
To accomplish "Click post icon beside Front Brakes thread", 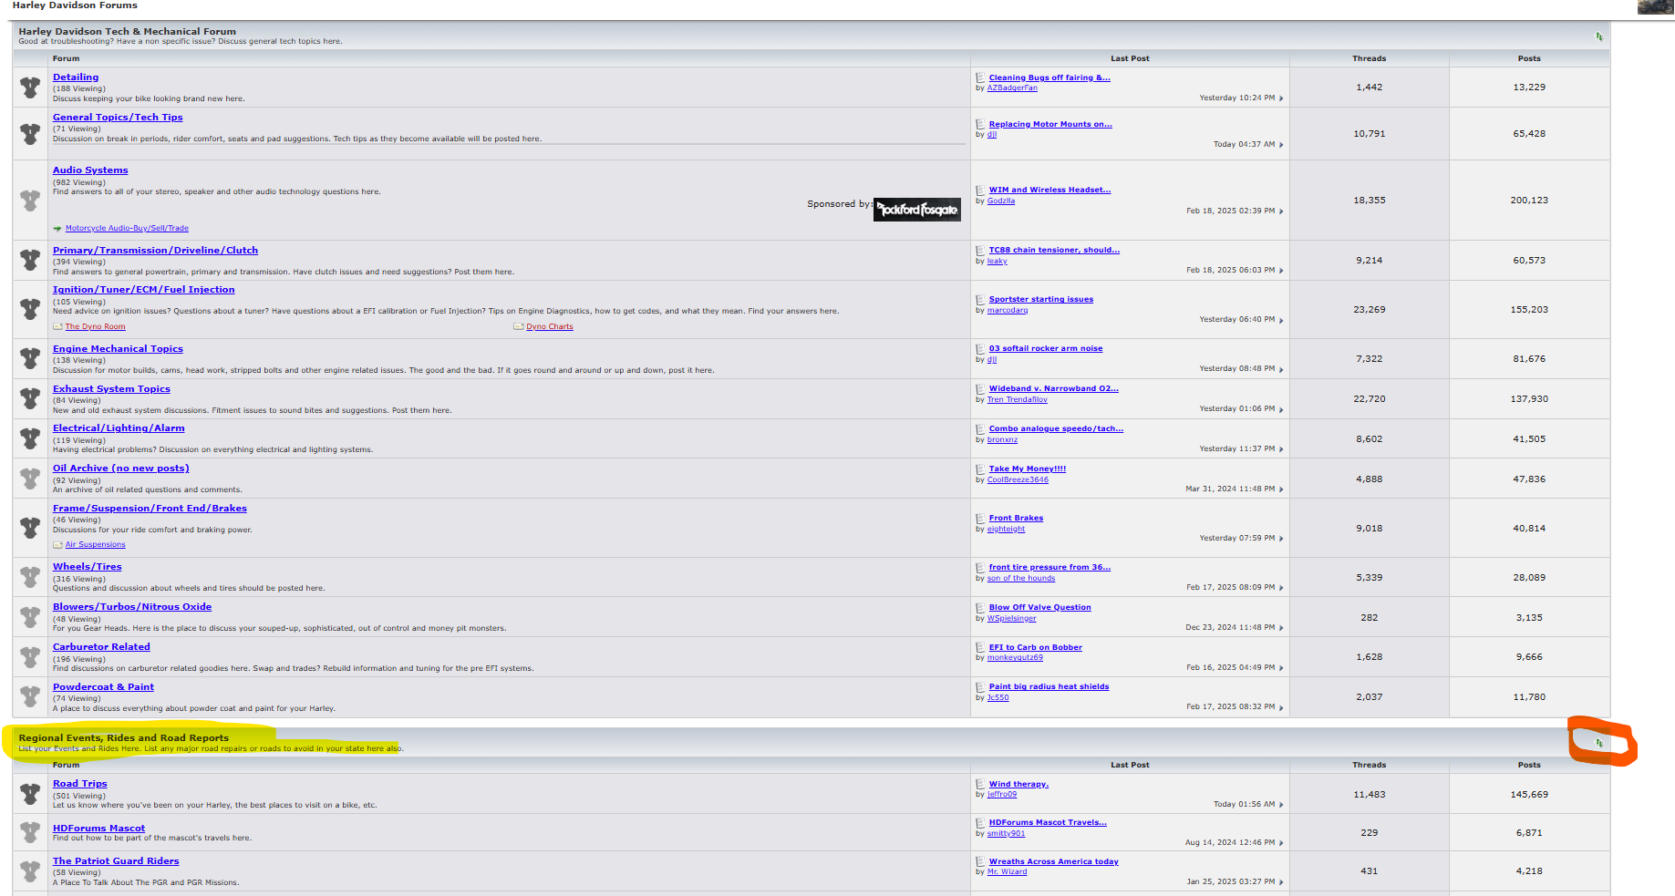I will [x=980, y=518].
